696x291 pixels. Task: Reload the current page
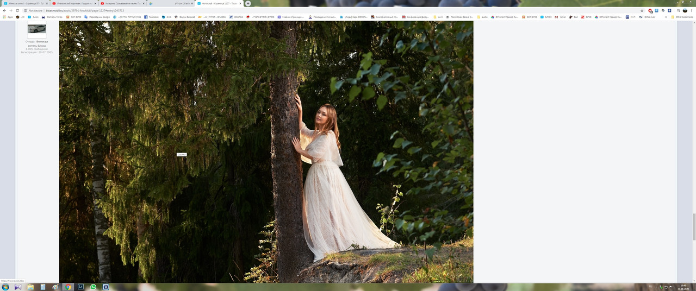click(x=17, y=10)
